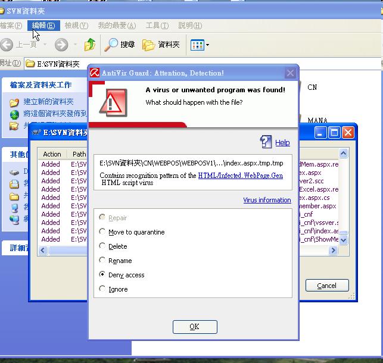Viewport: 383px width, 363px height.
Task: Click the Forward arrow toolbar icon
Action: (x=61, y=45)
